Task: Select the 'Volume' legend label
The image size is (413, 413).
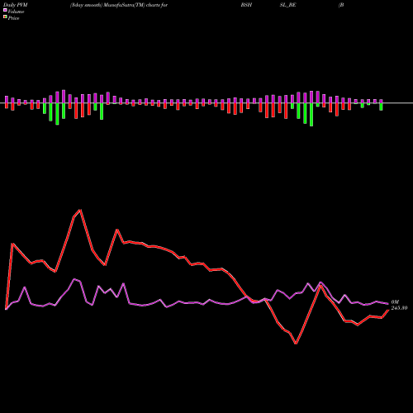Action: 16,12
